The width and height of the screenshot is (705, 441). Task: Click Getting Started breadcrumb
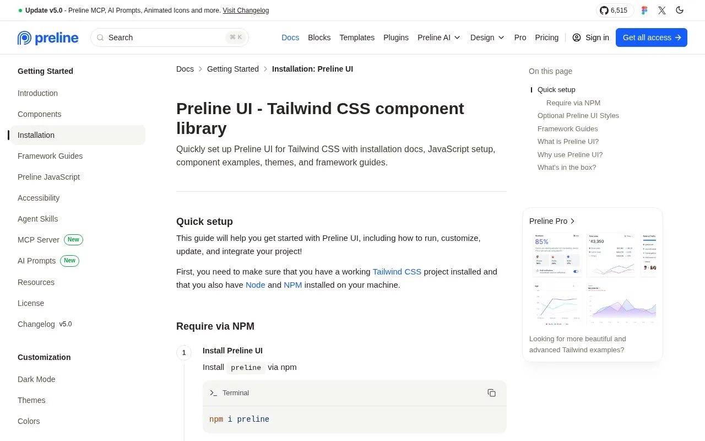click(x=233, y=69)
